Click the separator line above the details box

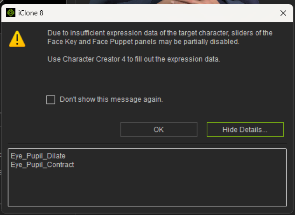(147, 143)
